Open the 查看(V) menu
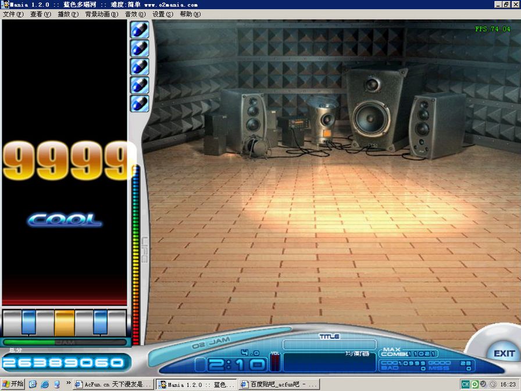 [41, 15]
